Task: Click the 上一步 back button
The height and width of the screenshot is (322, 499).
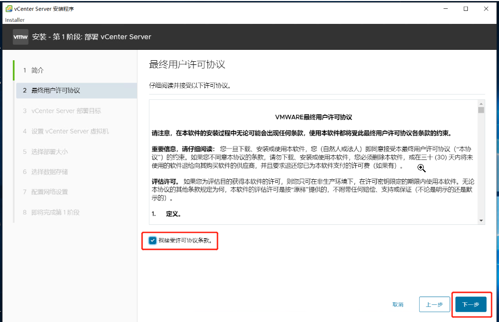Action: tap(434, 304)
